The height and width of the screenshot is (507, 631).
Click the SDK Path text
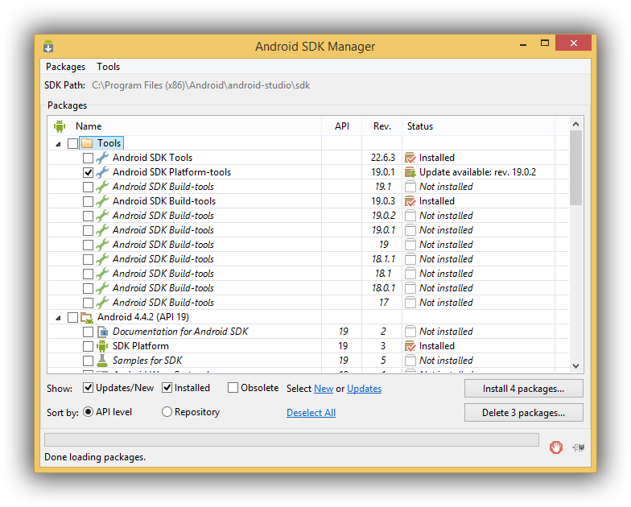[x=201, y=85]
